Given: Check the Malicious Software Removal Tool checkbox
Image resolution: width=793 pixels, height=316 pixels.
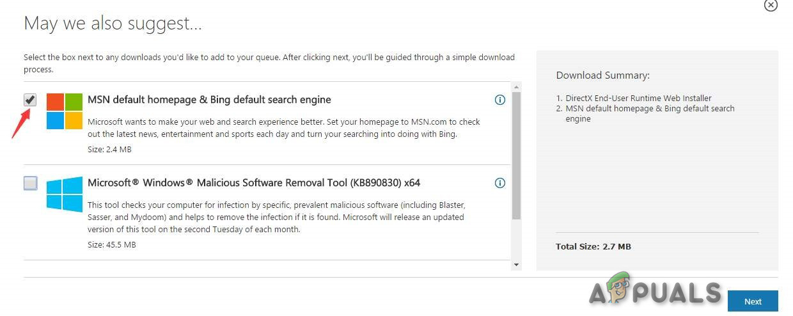Looking at the screenshot, I should (x=30, y=184).
